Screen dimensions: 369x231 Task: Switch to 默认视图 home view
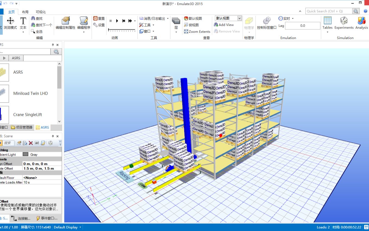coord(193,19)
